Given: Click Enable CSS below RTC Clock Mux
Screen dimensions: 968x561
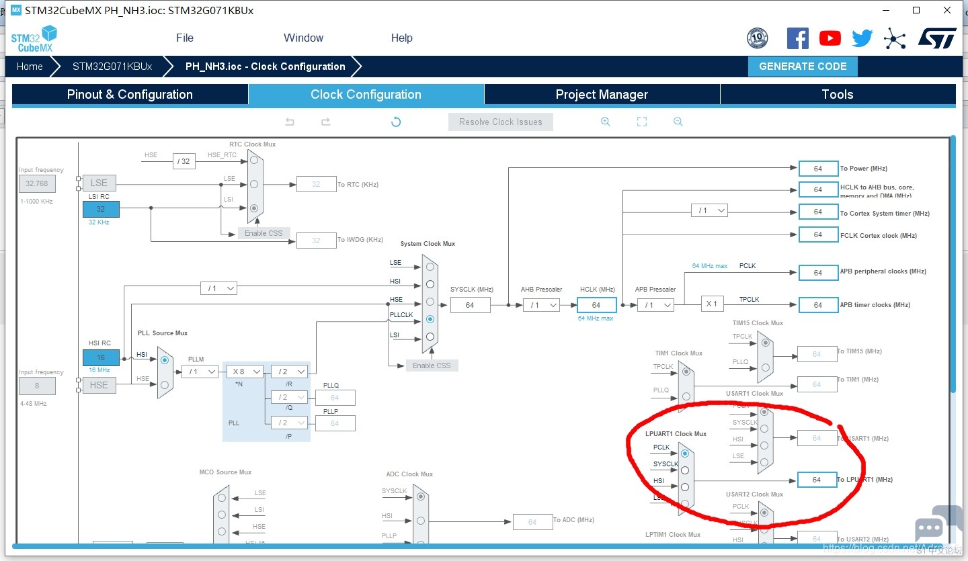Looking at the screenshot, I should [x=264, y=233].
